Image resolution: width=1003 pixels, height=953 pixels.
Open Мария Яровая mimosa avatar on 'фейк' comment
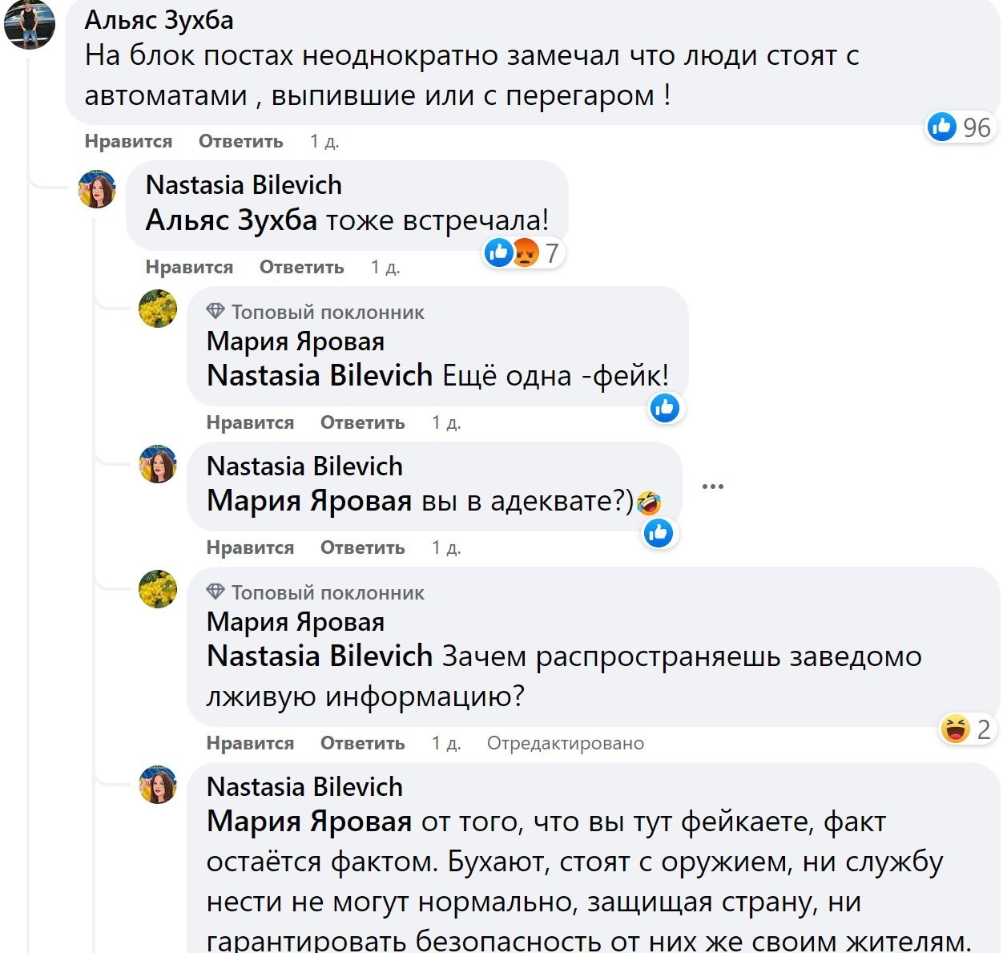pos(158,309)
